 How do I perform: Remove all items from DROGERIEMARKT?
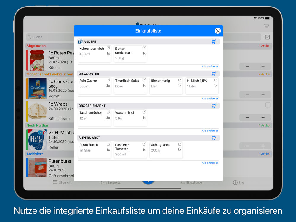click(x=210, y=131)
